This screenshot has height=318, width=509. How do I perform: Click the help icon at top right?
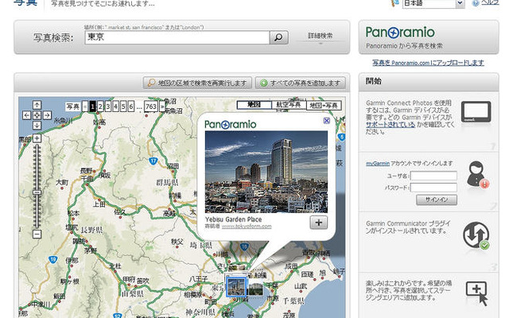[476, 3]
